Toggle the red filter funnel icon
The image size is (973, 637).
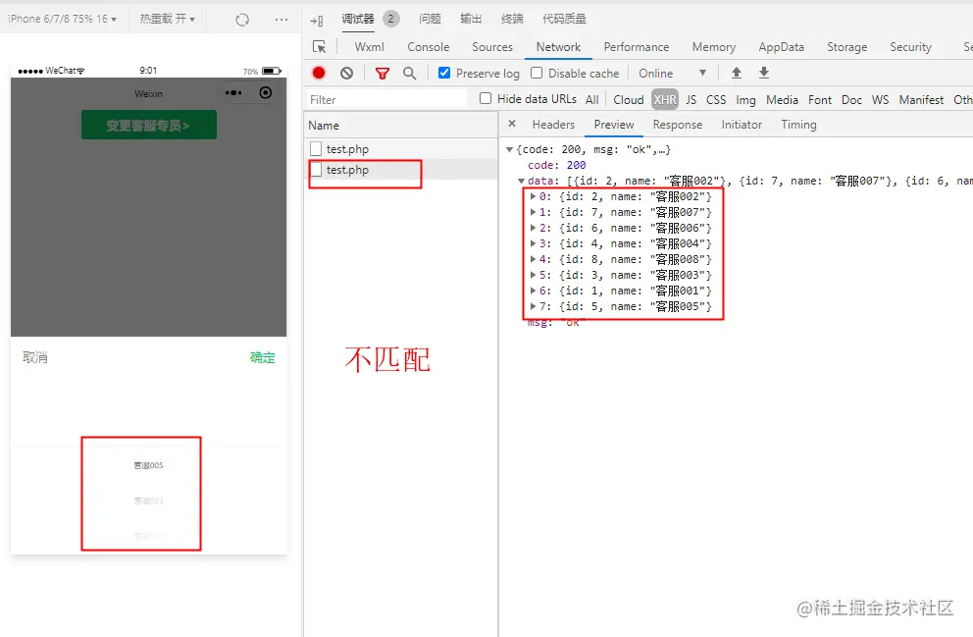(x=383, y=74)
